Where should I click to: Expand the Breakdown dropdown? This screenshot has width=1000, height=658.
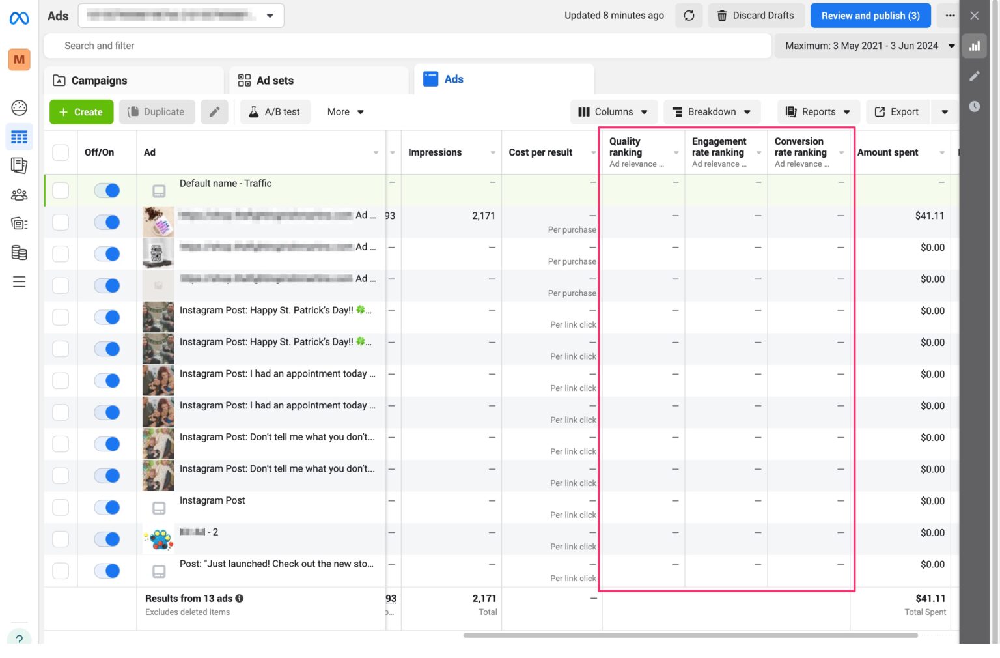[712, 111]
